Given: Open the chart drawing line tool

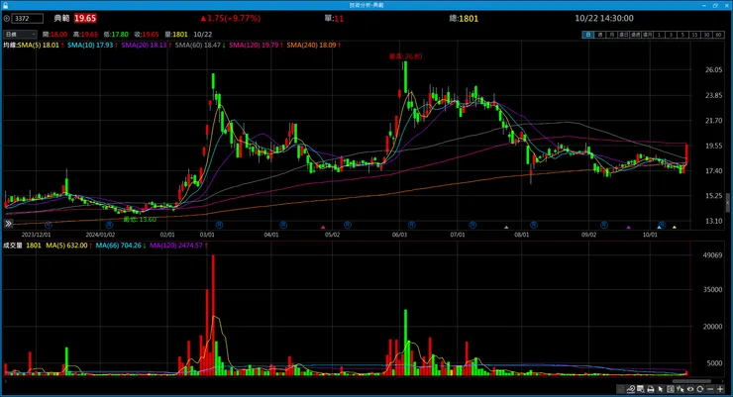Looking at the screenshot, I should (x=631, y=389).
